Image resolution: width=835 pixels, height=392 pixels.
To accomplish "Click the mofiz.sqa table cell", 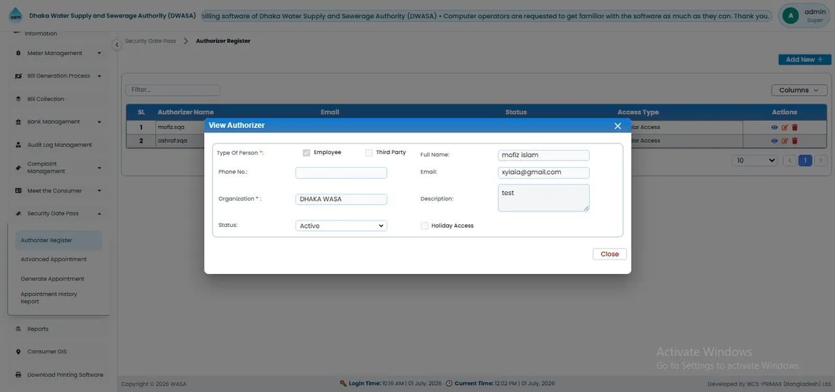I will point(171,128).
